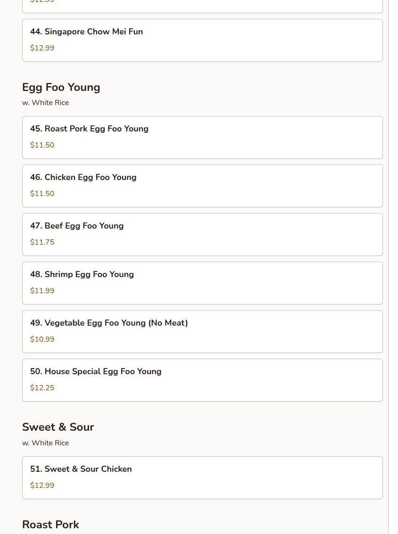Click "w. White Rice" under Egg Foo Young

click(x=45, y=103)
